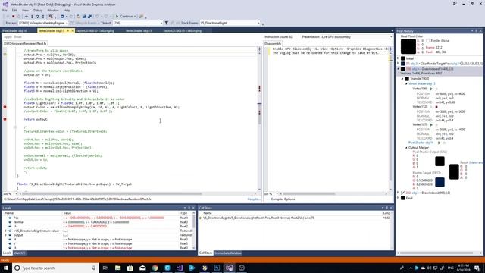Open the File menu
This screenshot has height=273, width=485.
click(5, 10)
